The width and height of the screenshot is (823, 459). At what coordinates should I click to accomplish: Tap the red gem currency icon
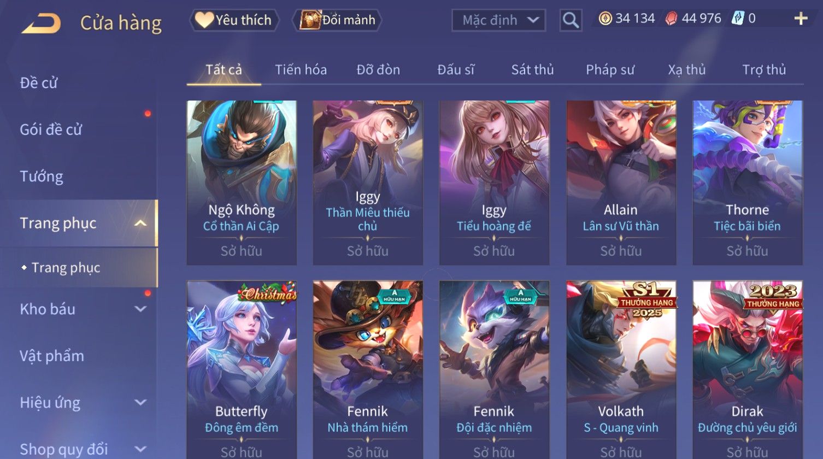671,19
